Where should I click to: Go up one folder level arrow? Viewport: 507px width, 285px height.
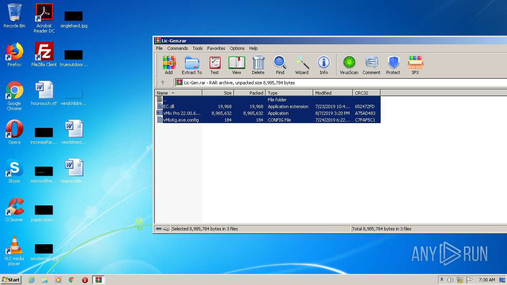coord(162,82)
